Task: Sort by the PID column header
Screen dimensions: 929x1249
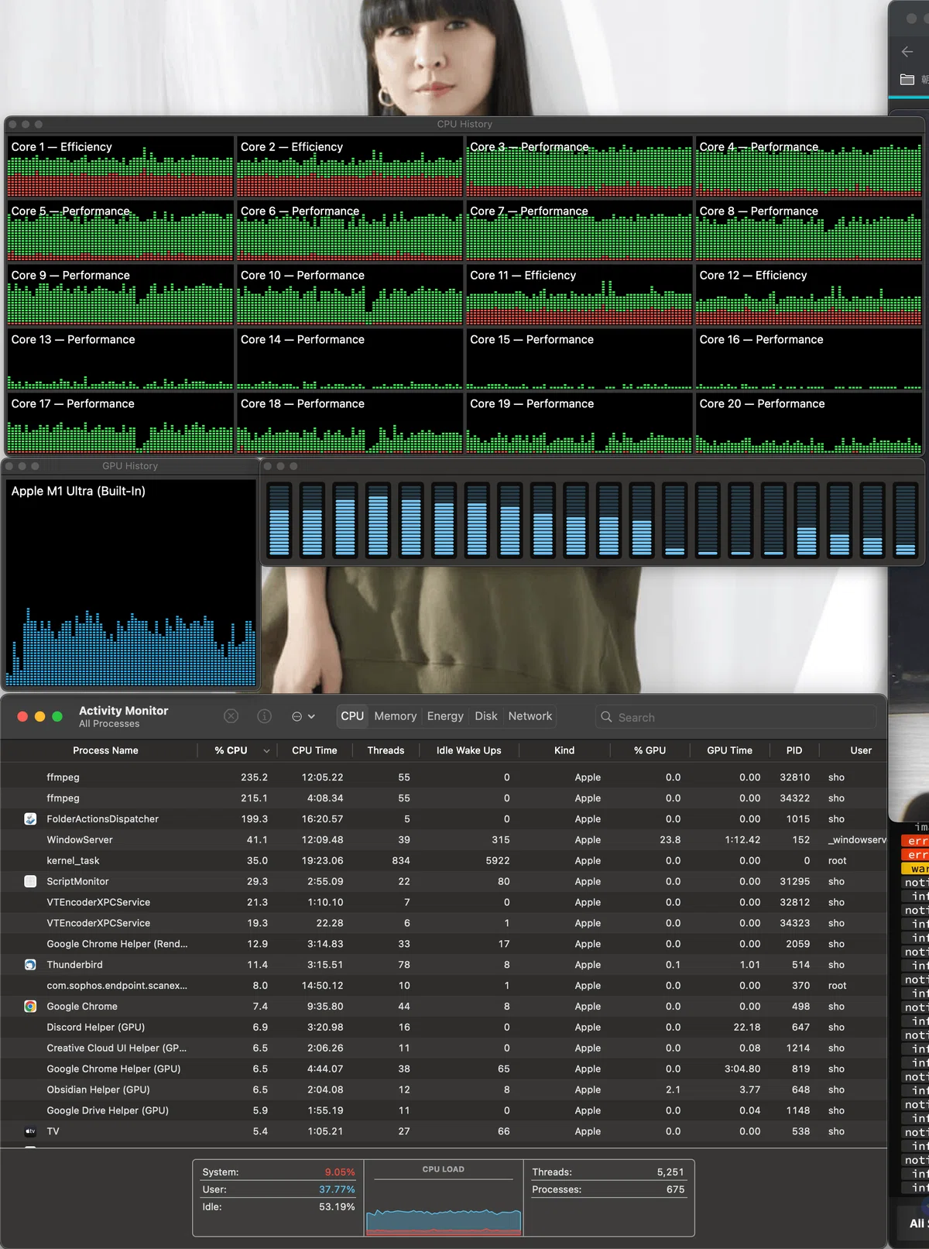Action: [x=794, y=750]
